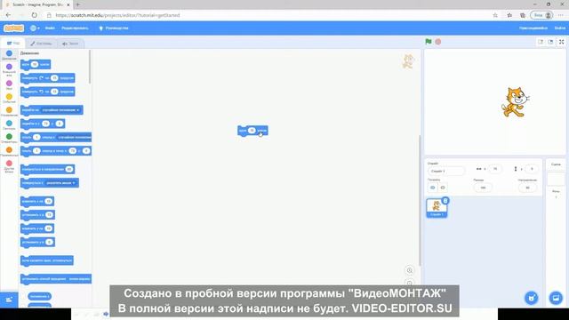569x320 pixels.
Task: Click the red stop button
Action: click(x=438, y=42)
